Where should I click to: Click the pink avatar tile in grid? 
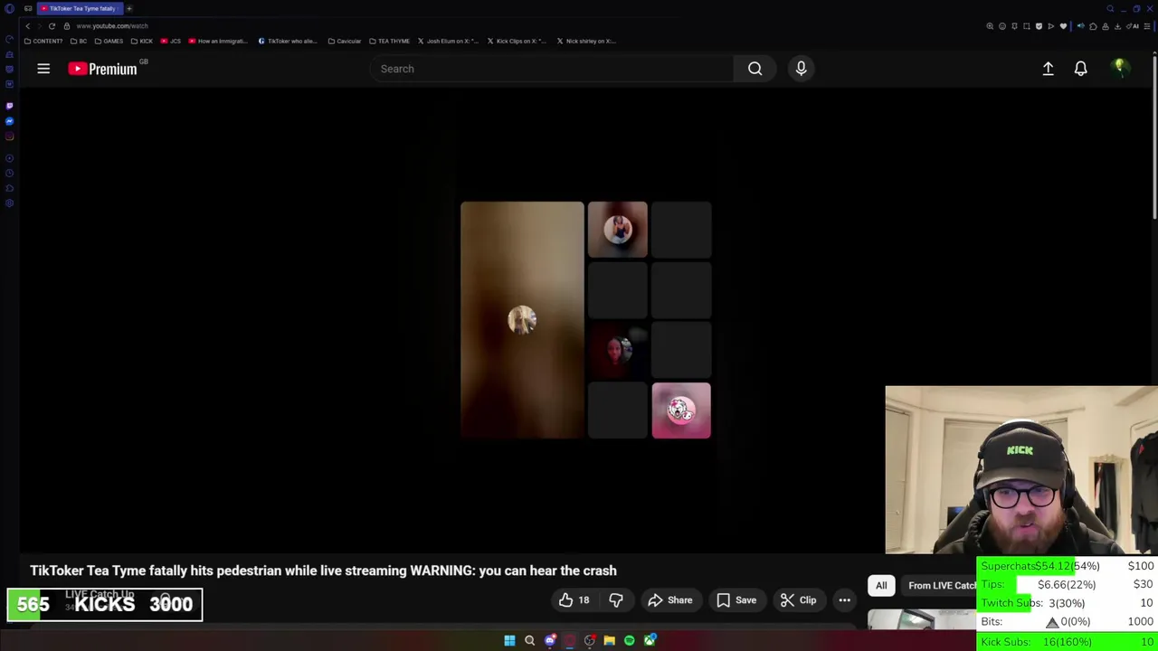pos(681,410)
